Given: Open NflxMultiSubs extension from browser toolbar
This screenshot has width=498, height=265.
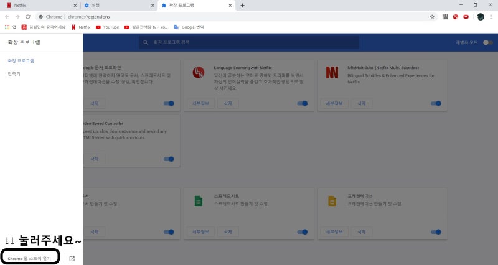Looking at the screenshot, I should (445, 17).
